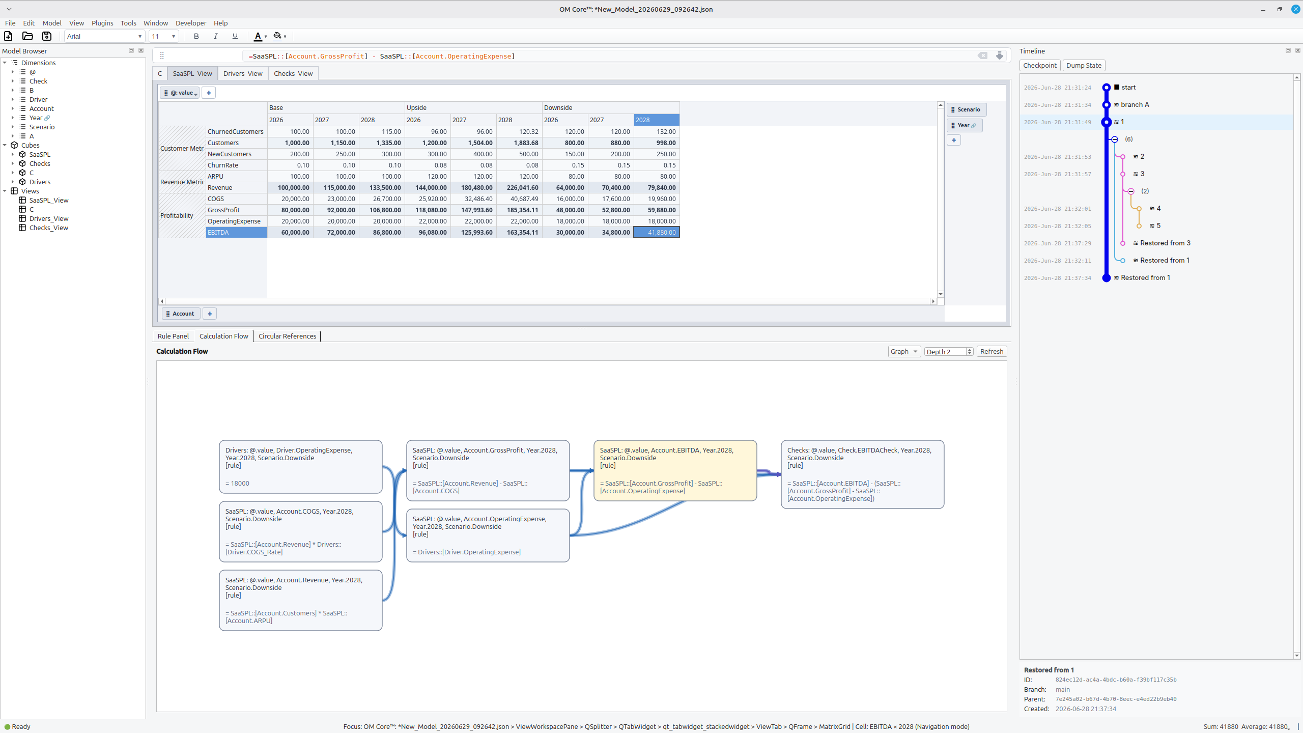Screen dimensions: 1303x733
Task: Click the New model file icon
Action: (x=8, y=36)
